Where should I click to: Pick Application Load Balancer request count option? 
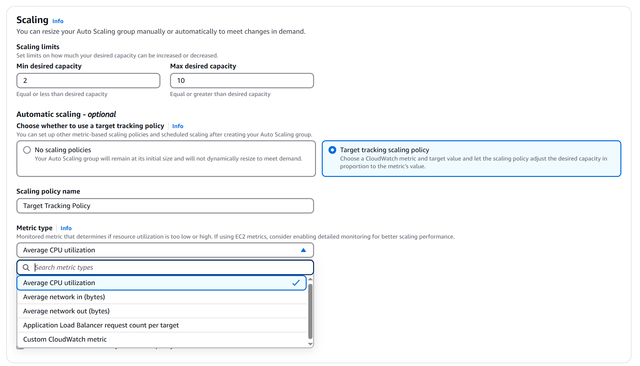pyautogui.click(x=101, y=325)
